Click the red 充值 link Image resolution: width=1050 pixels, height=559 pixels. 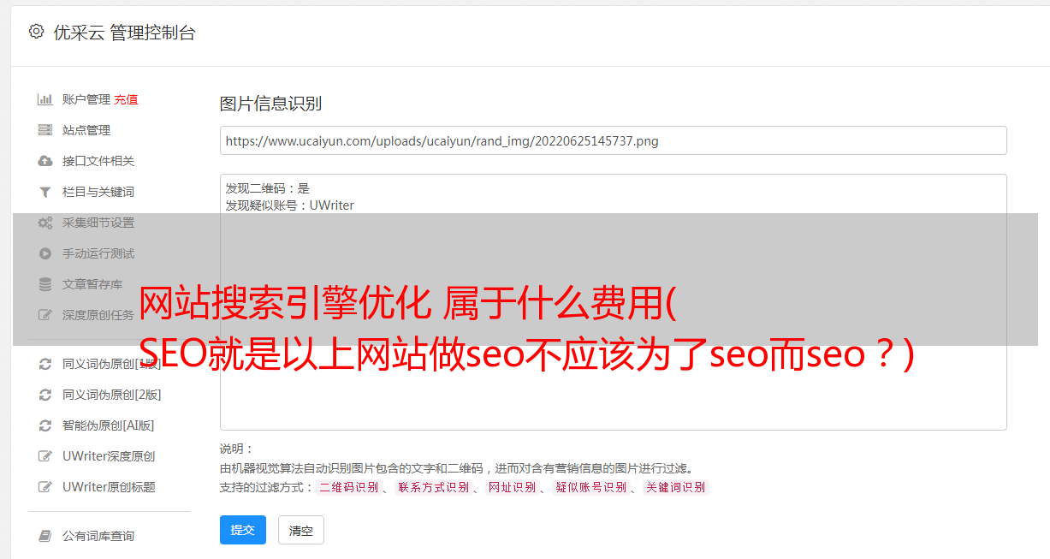[x=126, y=99]
